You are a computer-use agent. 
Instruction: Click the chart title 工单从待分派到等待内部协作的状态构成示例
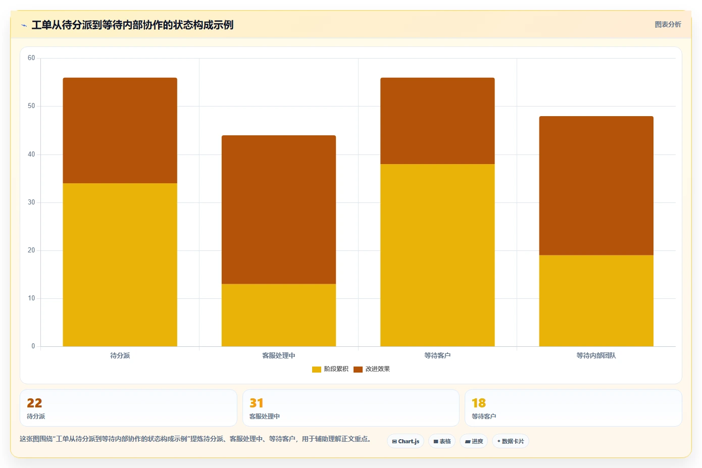132,25
